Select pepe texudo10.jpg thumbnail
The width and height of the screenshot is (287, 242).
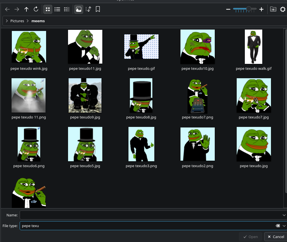tap(198, 47)
